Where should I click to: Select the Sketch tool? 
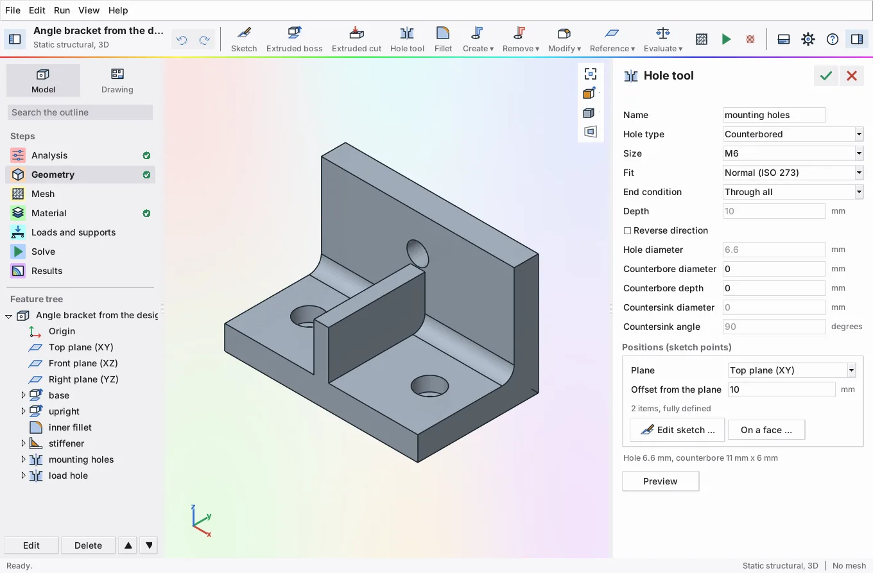(244, 39)
